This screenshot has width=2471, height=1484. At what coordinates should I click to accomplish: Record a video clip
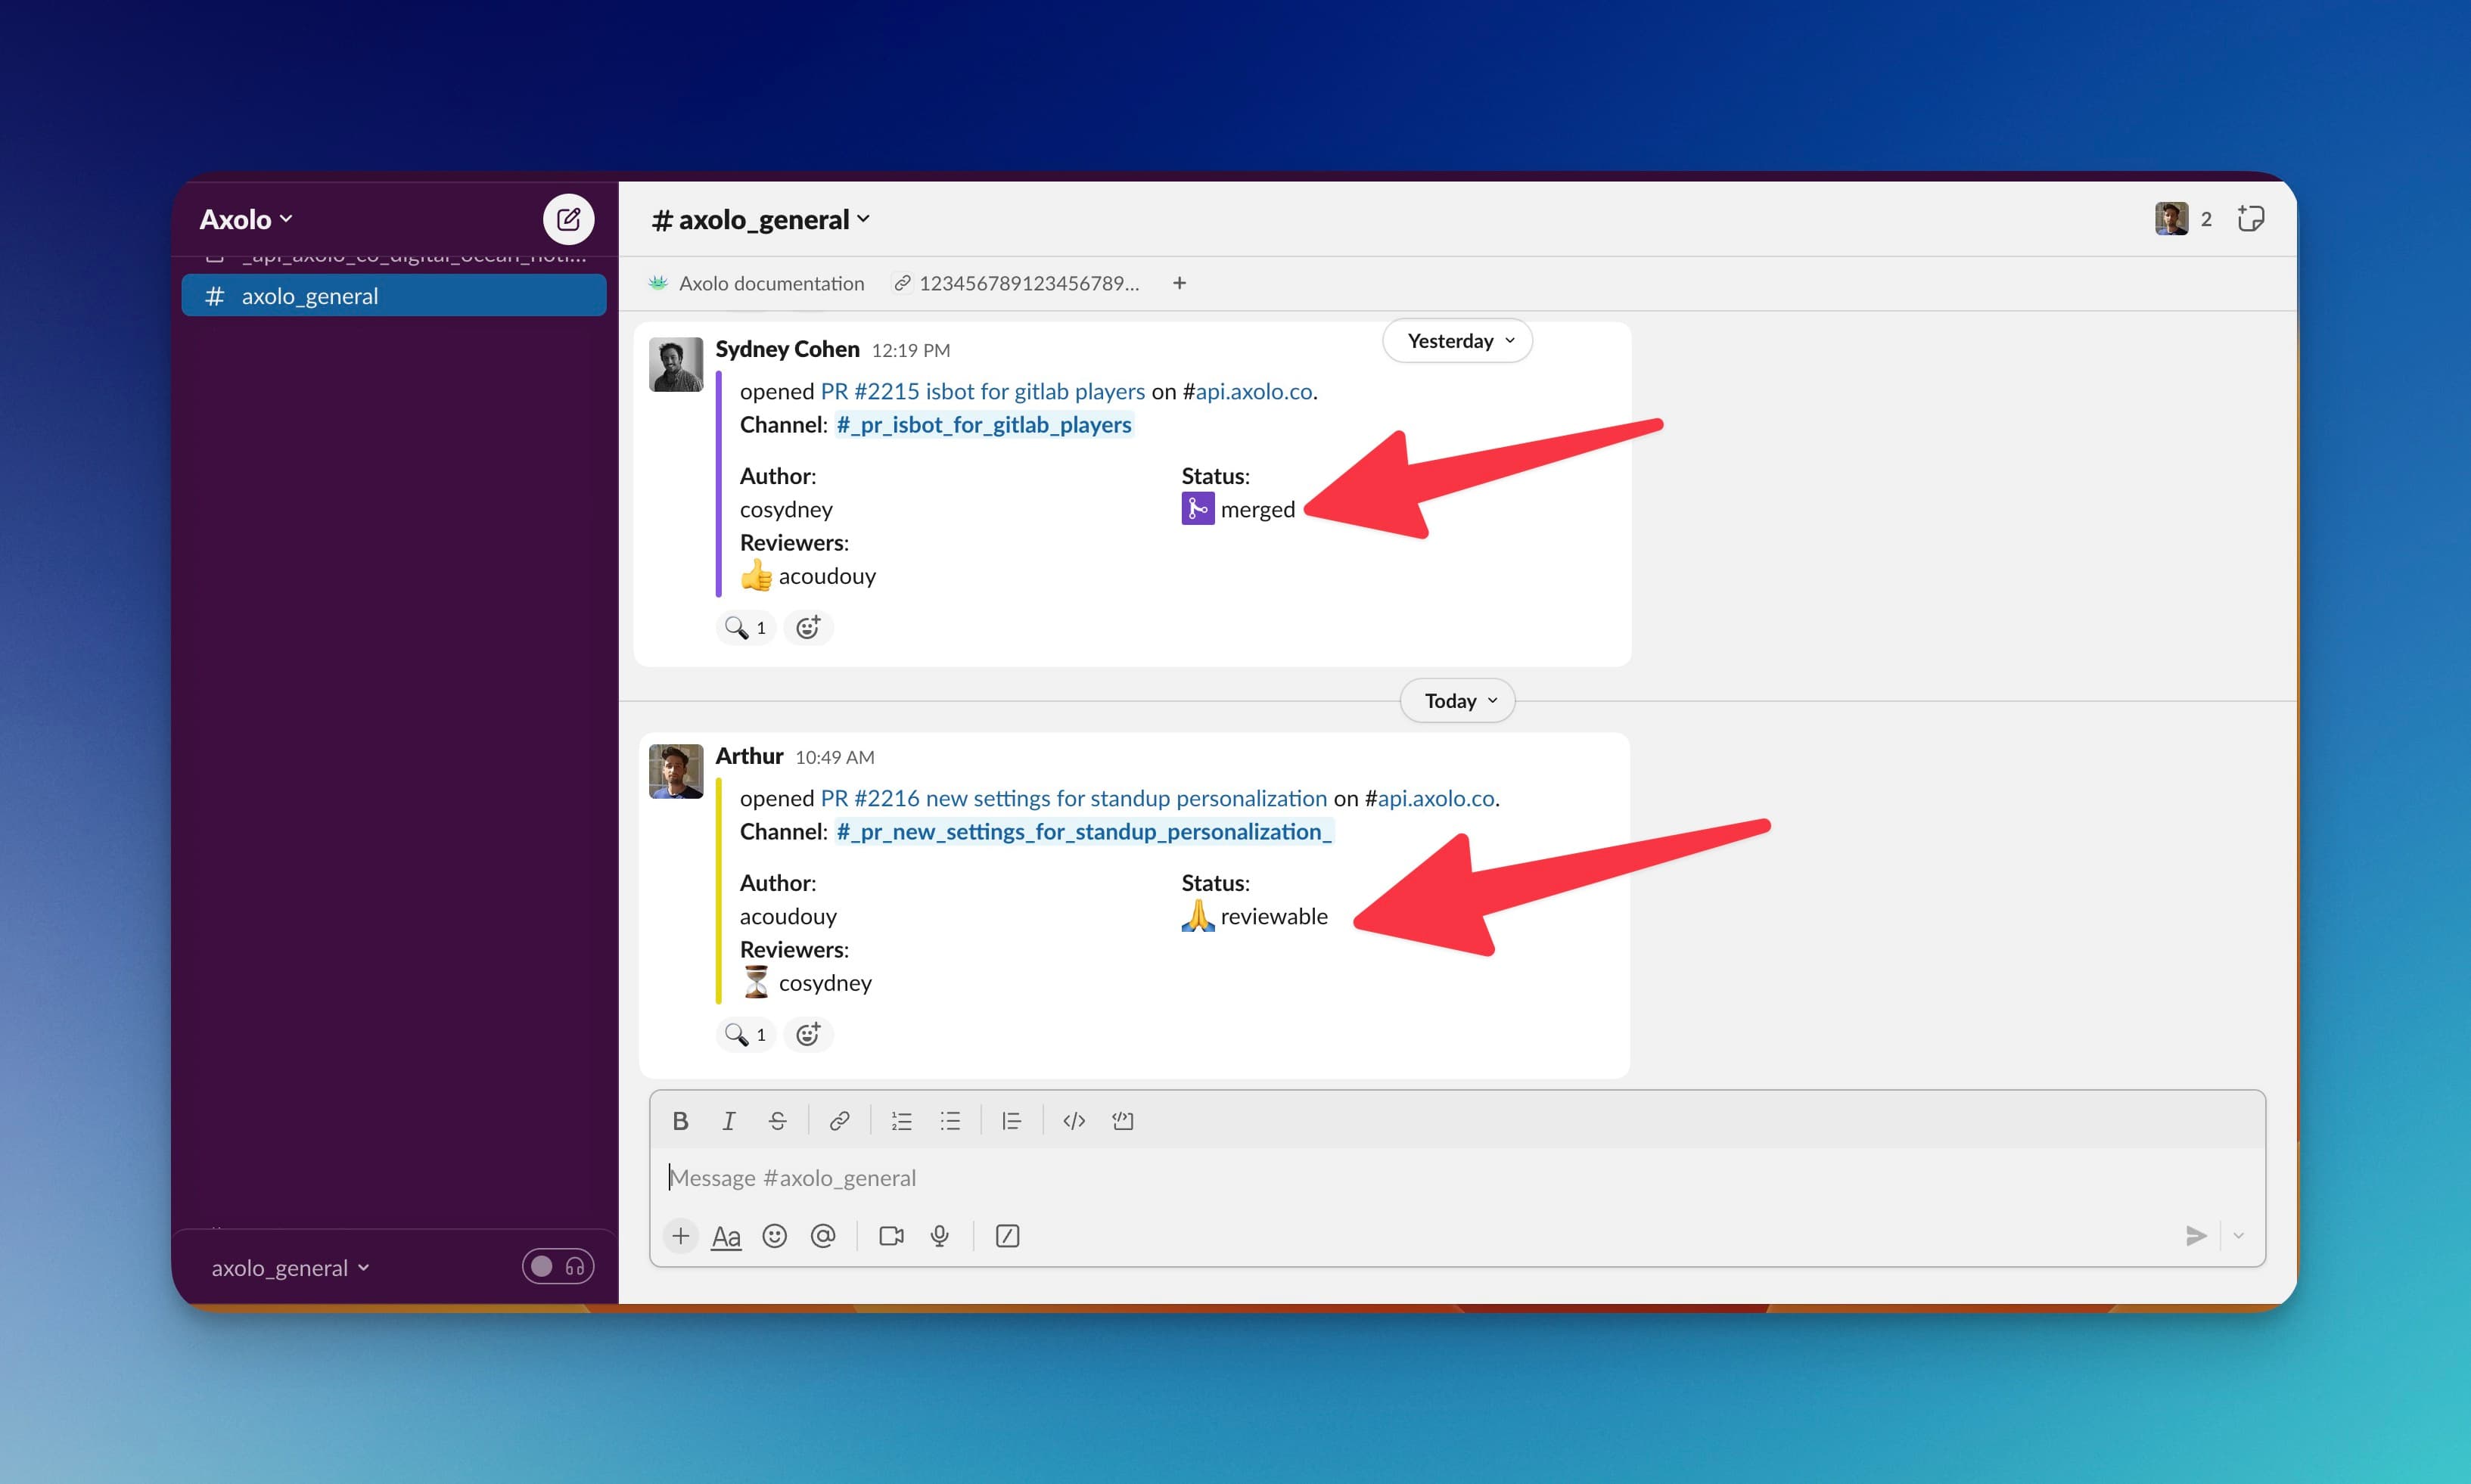[891, 1236]
